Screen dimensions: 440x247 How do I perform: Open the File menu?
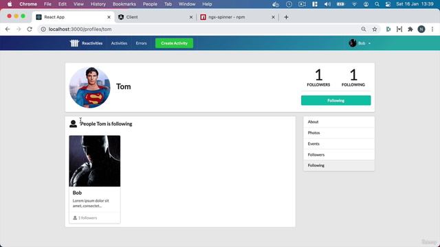click(47, 4)
